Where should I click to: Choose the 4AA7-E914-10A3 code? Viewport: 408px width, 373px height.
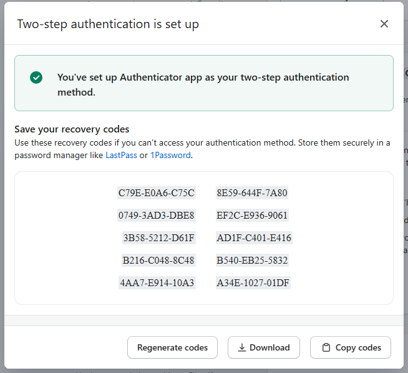[x=157, y=283]
